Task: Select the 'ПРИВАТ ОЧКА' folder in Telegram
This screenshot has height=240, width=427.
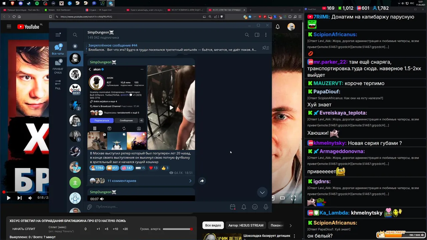Action: [58, 67]
